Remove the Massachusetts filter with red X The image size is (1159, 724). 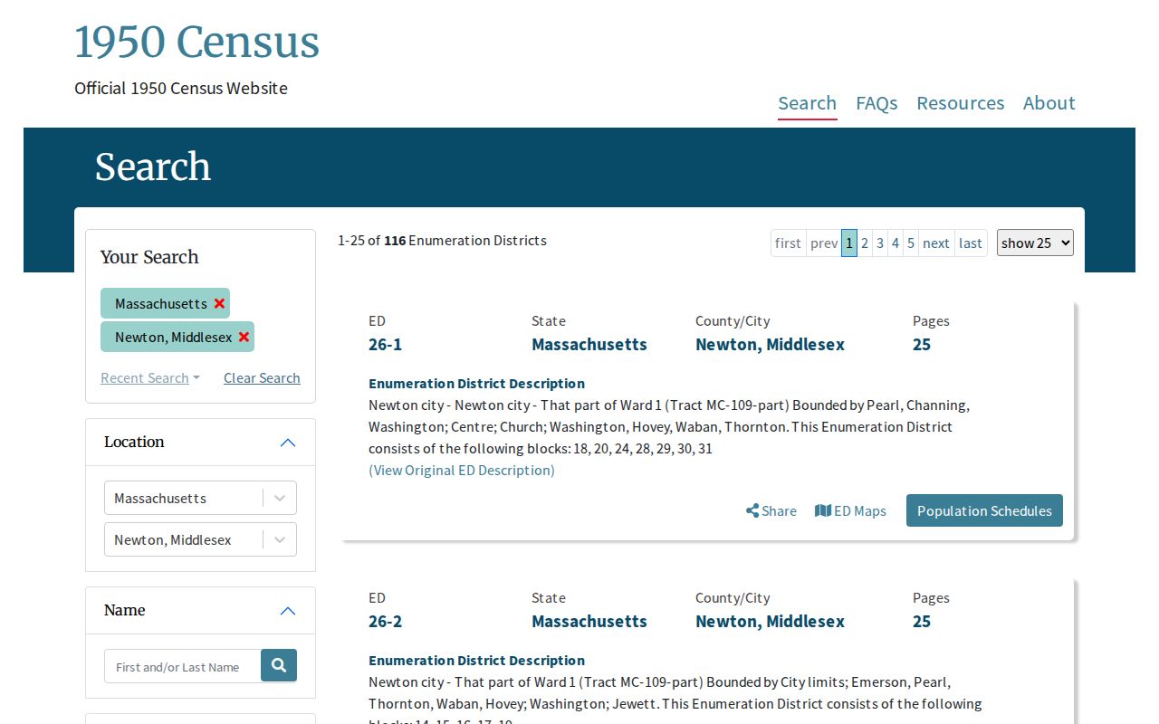coord(219,303)
